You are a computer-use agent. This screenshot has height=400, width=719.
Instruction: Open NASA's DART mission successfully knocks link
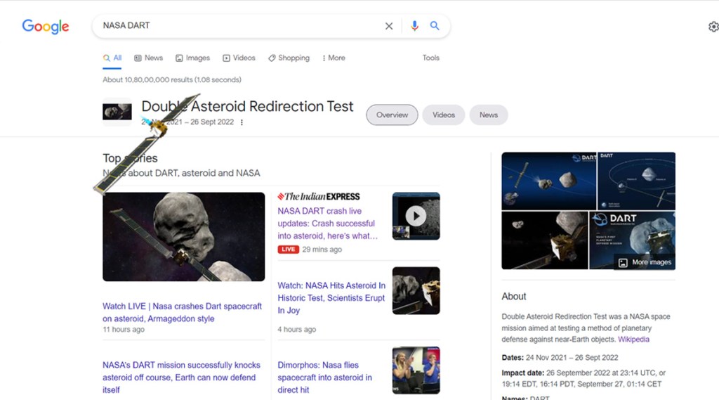click(181, 377)
